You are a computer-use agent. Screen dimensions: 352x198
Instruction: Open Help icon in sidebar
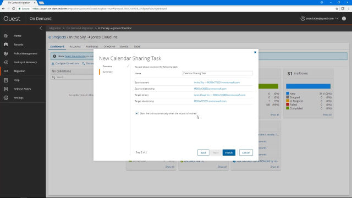coord(6,80)
